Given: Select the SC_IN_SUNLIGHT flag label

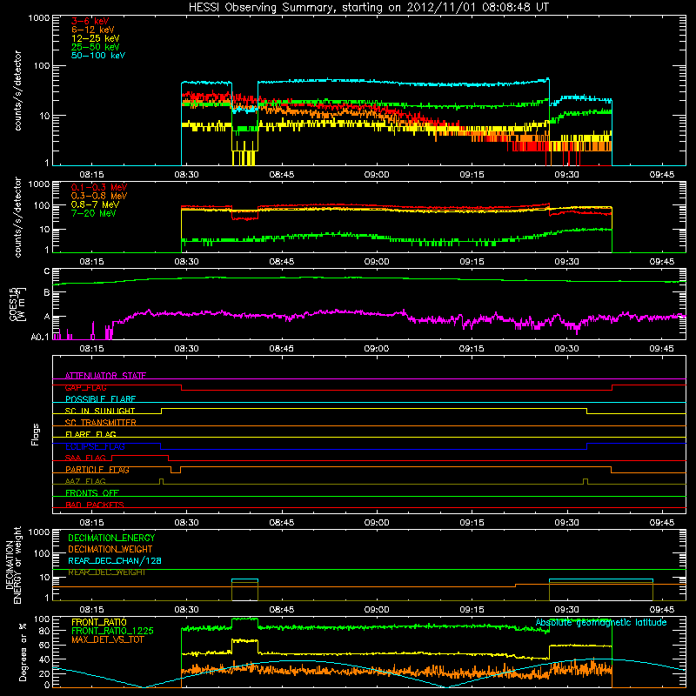Looking at the screenshot, I should pyautogui.click(x=100, y=411).
